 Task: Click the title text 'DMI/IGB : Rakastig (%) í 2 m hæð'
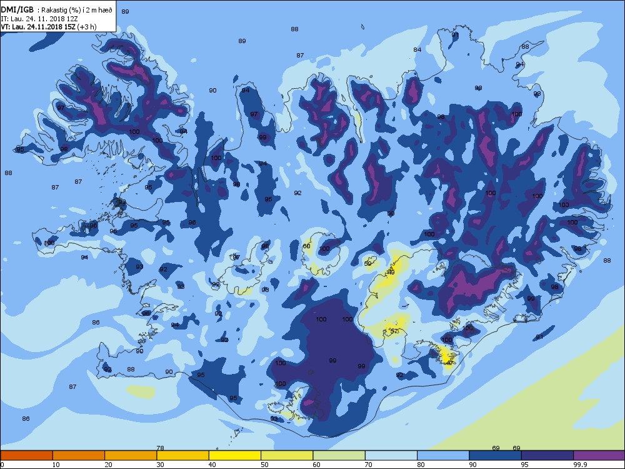point(56,10)
